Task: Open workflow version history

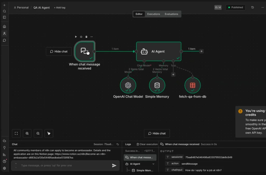Action: [x=252, y=7]
